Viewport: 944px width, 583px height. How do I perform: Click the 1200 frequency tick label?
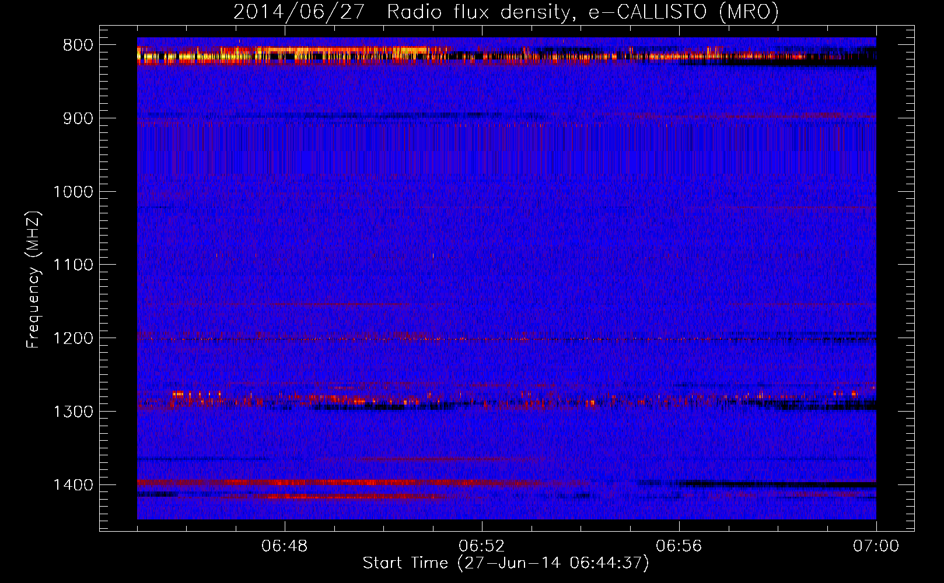[x=73, y=339]
